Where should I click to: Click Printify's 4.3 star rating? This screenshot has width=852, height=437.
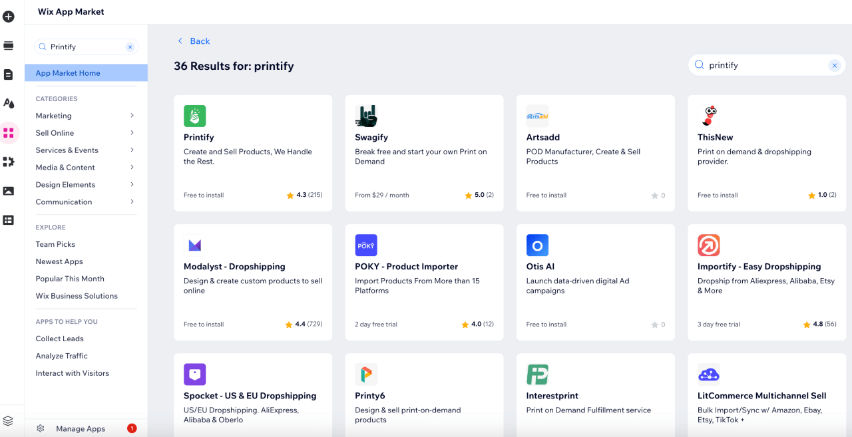pos(304,195)
